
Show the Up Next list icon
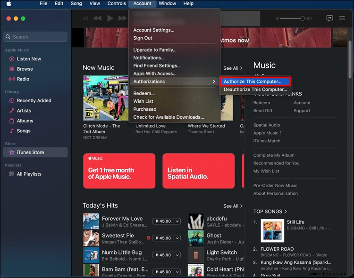pyautogui.click(x=342, y=18)
